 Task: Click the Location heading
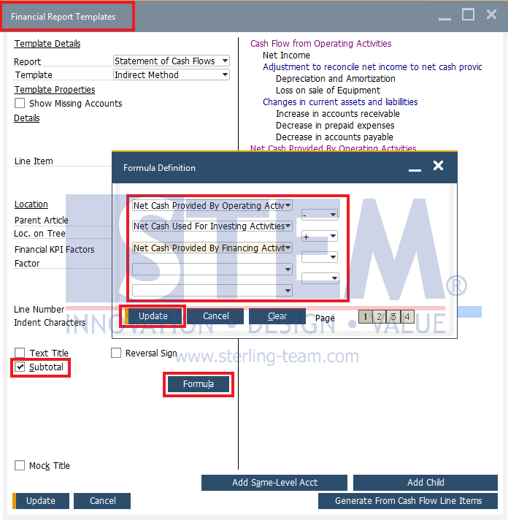[31, 204]
